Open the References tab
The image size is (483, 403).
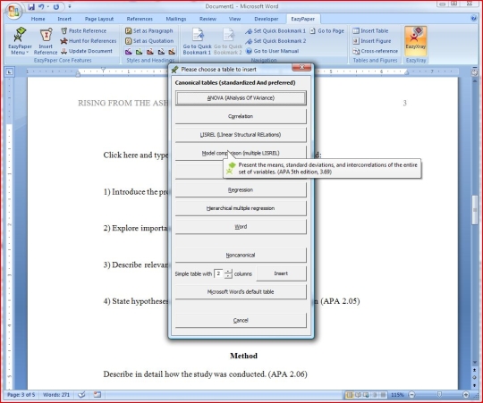pos(140,19)
